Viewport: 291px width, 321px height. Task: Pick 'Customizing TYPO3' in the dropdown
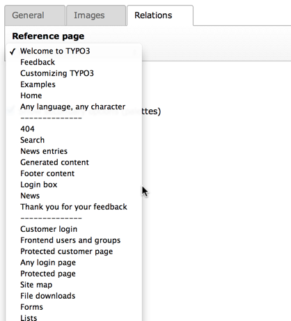coord(74,73)
